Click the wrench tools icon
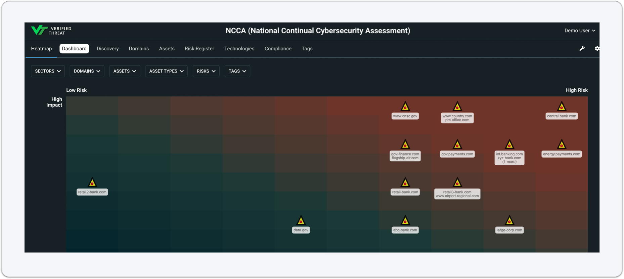Screen dimensions: 624x279 tap(582, 49)
